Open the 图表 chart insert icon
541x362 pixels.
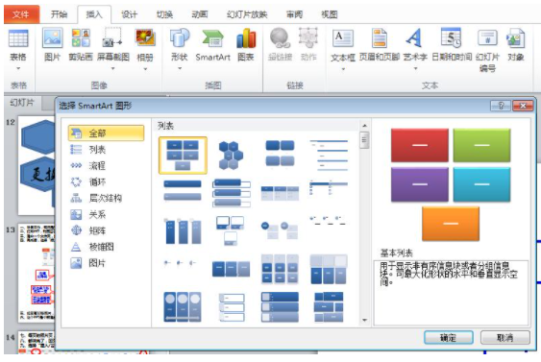click(x=246, y=38)
